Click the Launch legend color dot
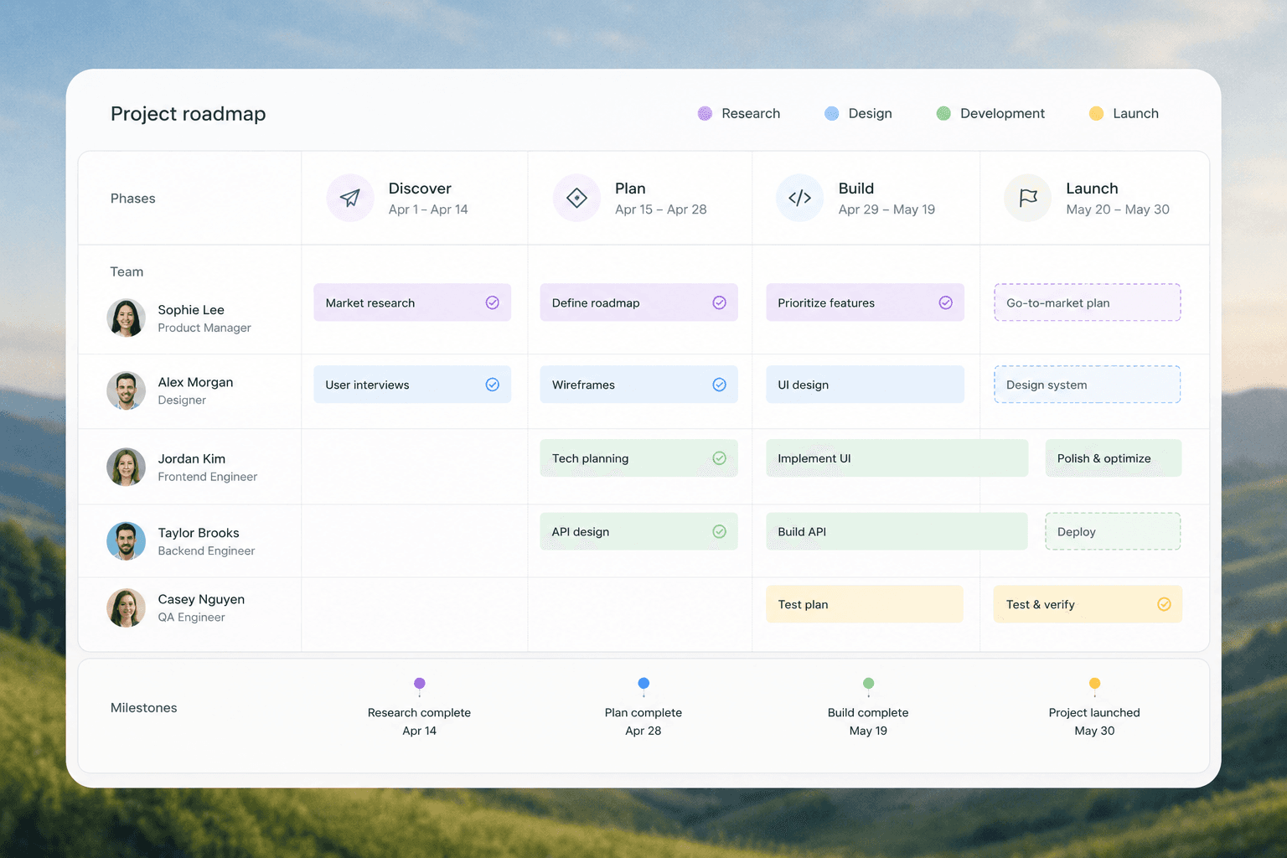The image size is (1287, 858). click(1096, 113)
